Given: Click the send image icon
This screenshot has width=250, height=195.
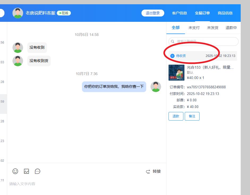Looking at the screenshot, I should click(27, 171).
